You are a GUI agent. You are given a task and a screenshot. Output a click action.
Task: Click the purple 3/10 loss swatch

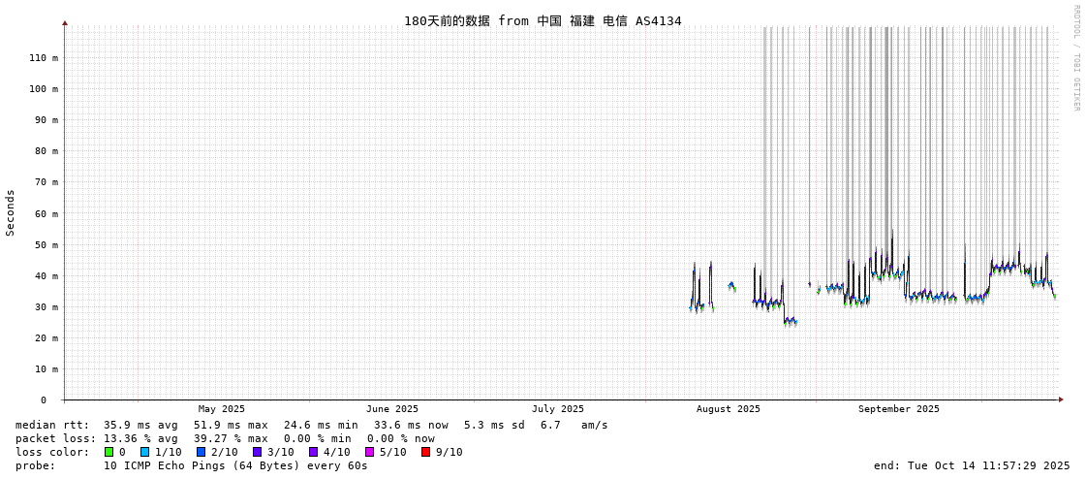tap(257, 452)
